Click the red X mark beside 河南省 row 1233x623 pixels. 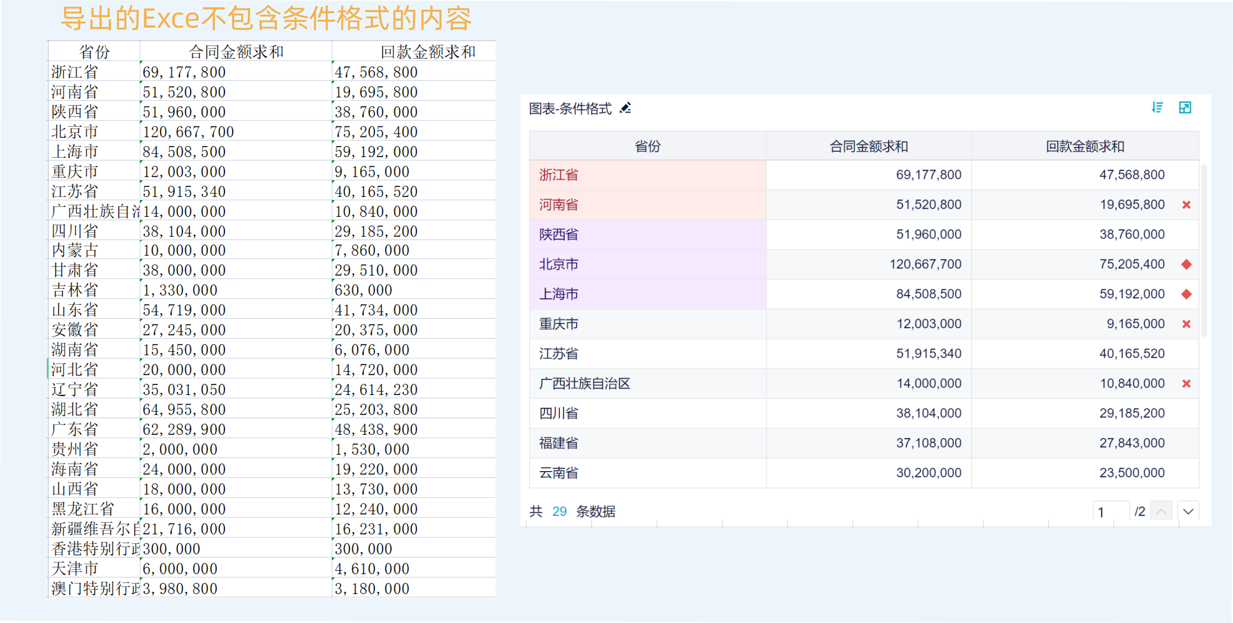(1186, 205)
